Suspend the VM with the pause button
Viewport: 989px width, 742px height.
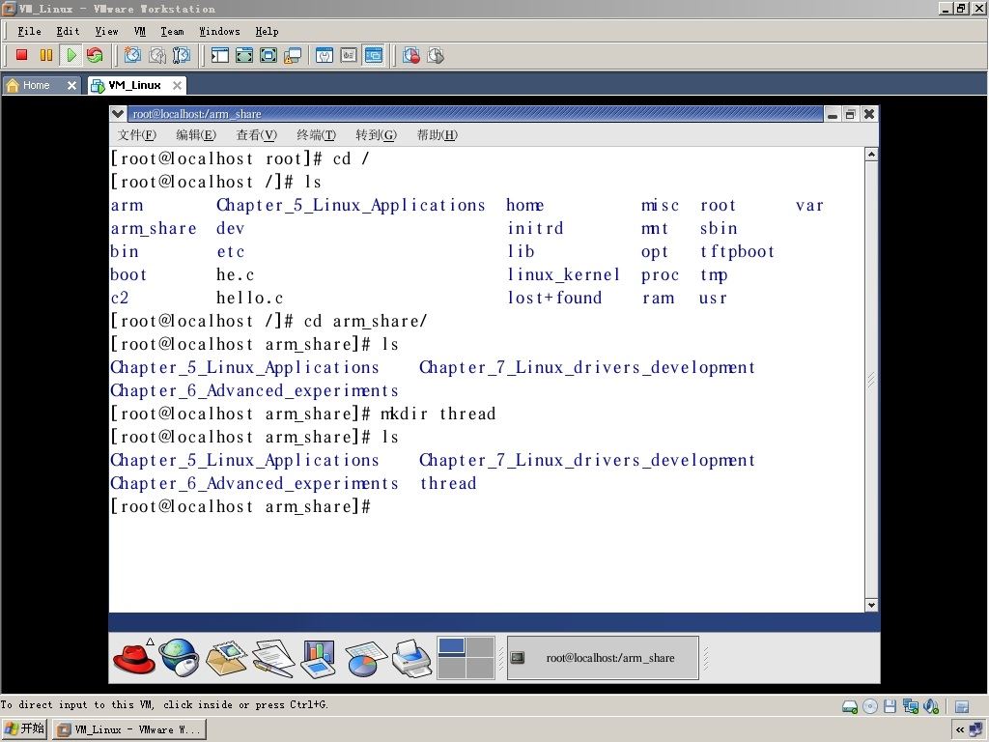click(x=46, y=55)
